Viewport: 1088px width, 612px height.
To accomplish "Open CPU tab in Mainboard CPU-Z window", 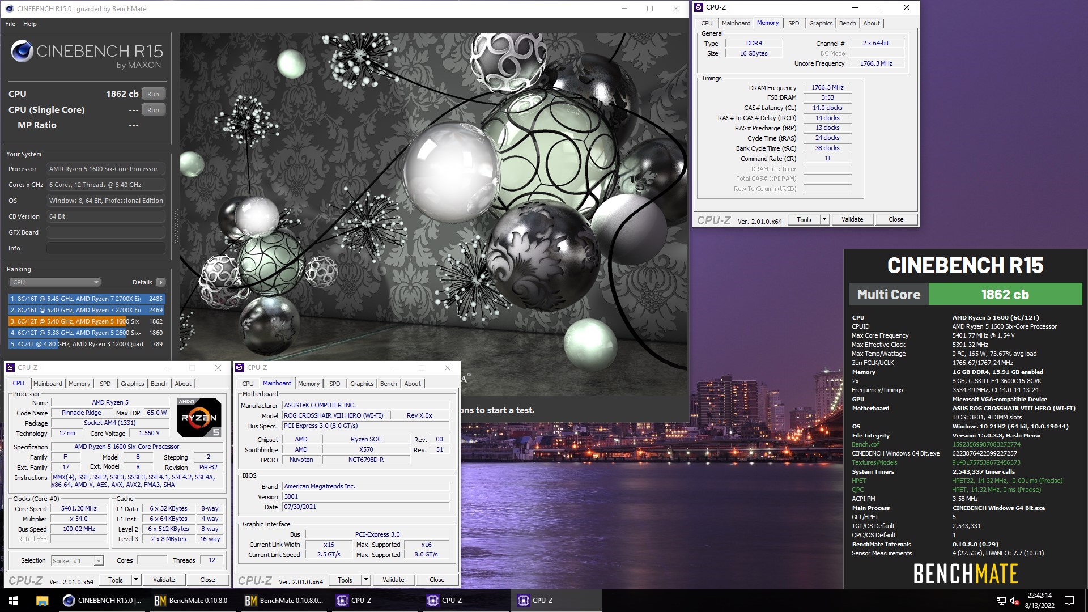I will click(248, 384).
